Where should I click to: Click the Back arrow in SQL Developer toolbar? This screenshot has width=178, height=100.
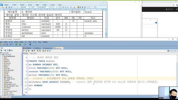[x=10, y=44]
